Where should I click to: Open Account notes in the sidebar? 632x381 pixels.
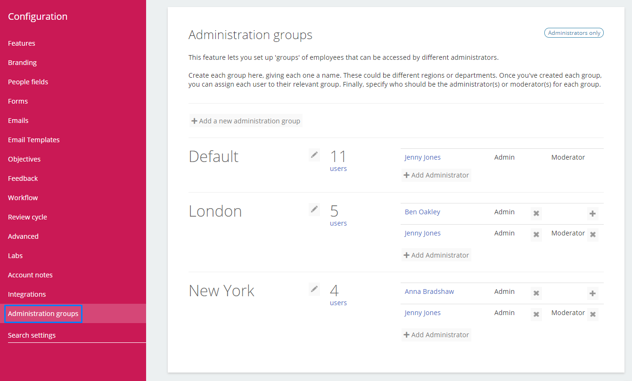(x=30, y=275)
